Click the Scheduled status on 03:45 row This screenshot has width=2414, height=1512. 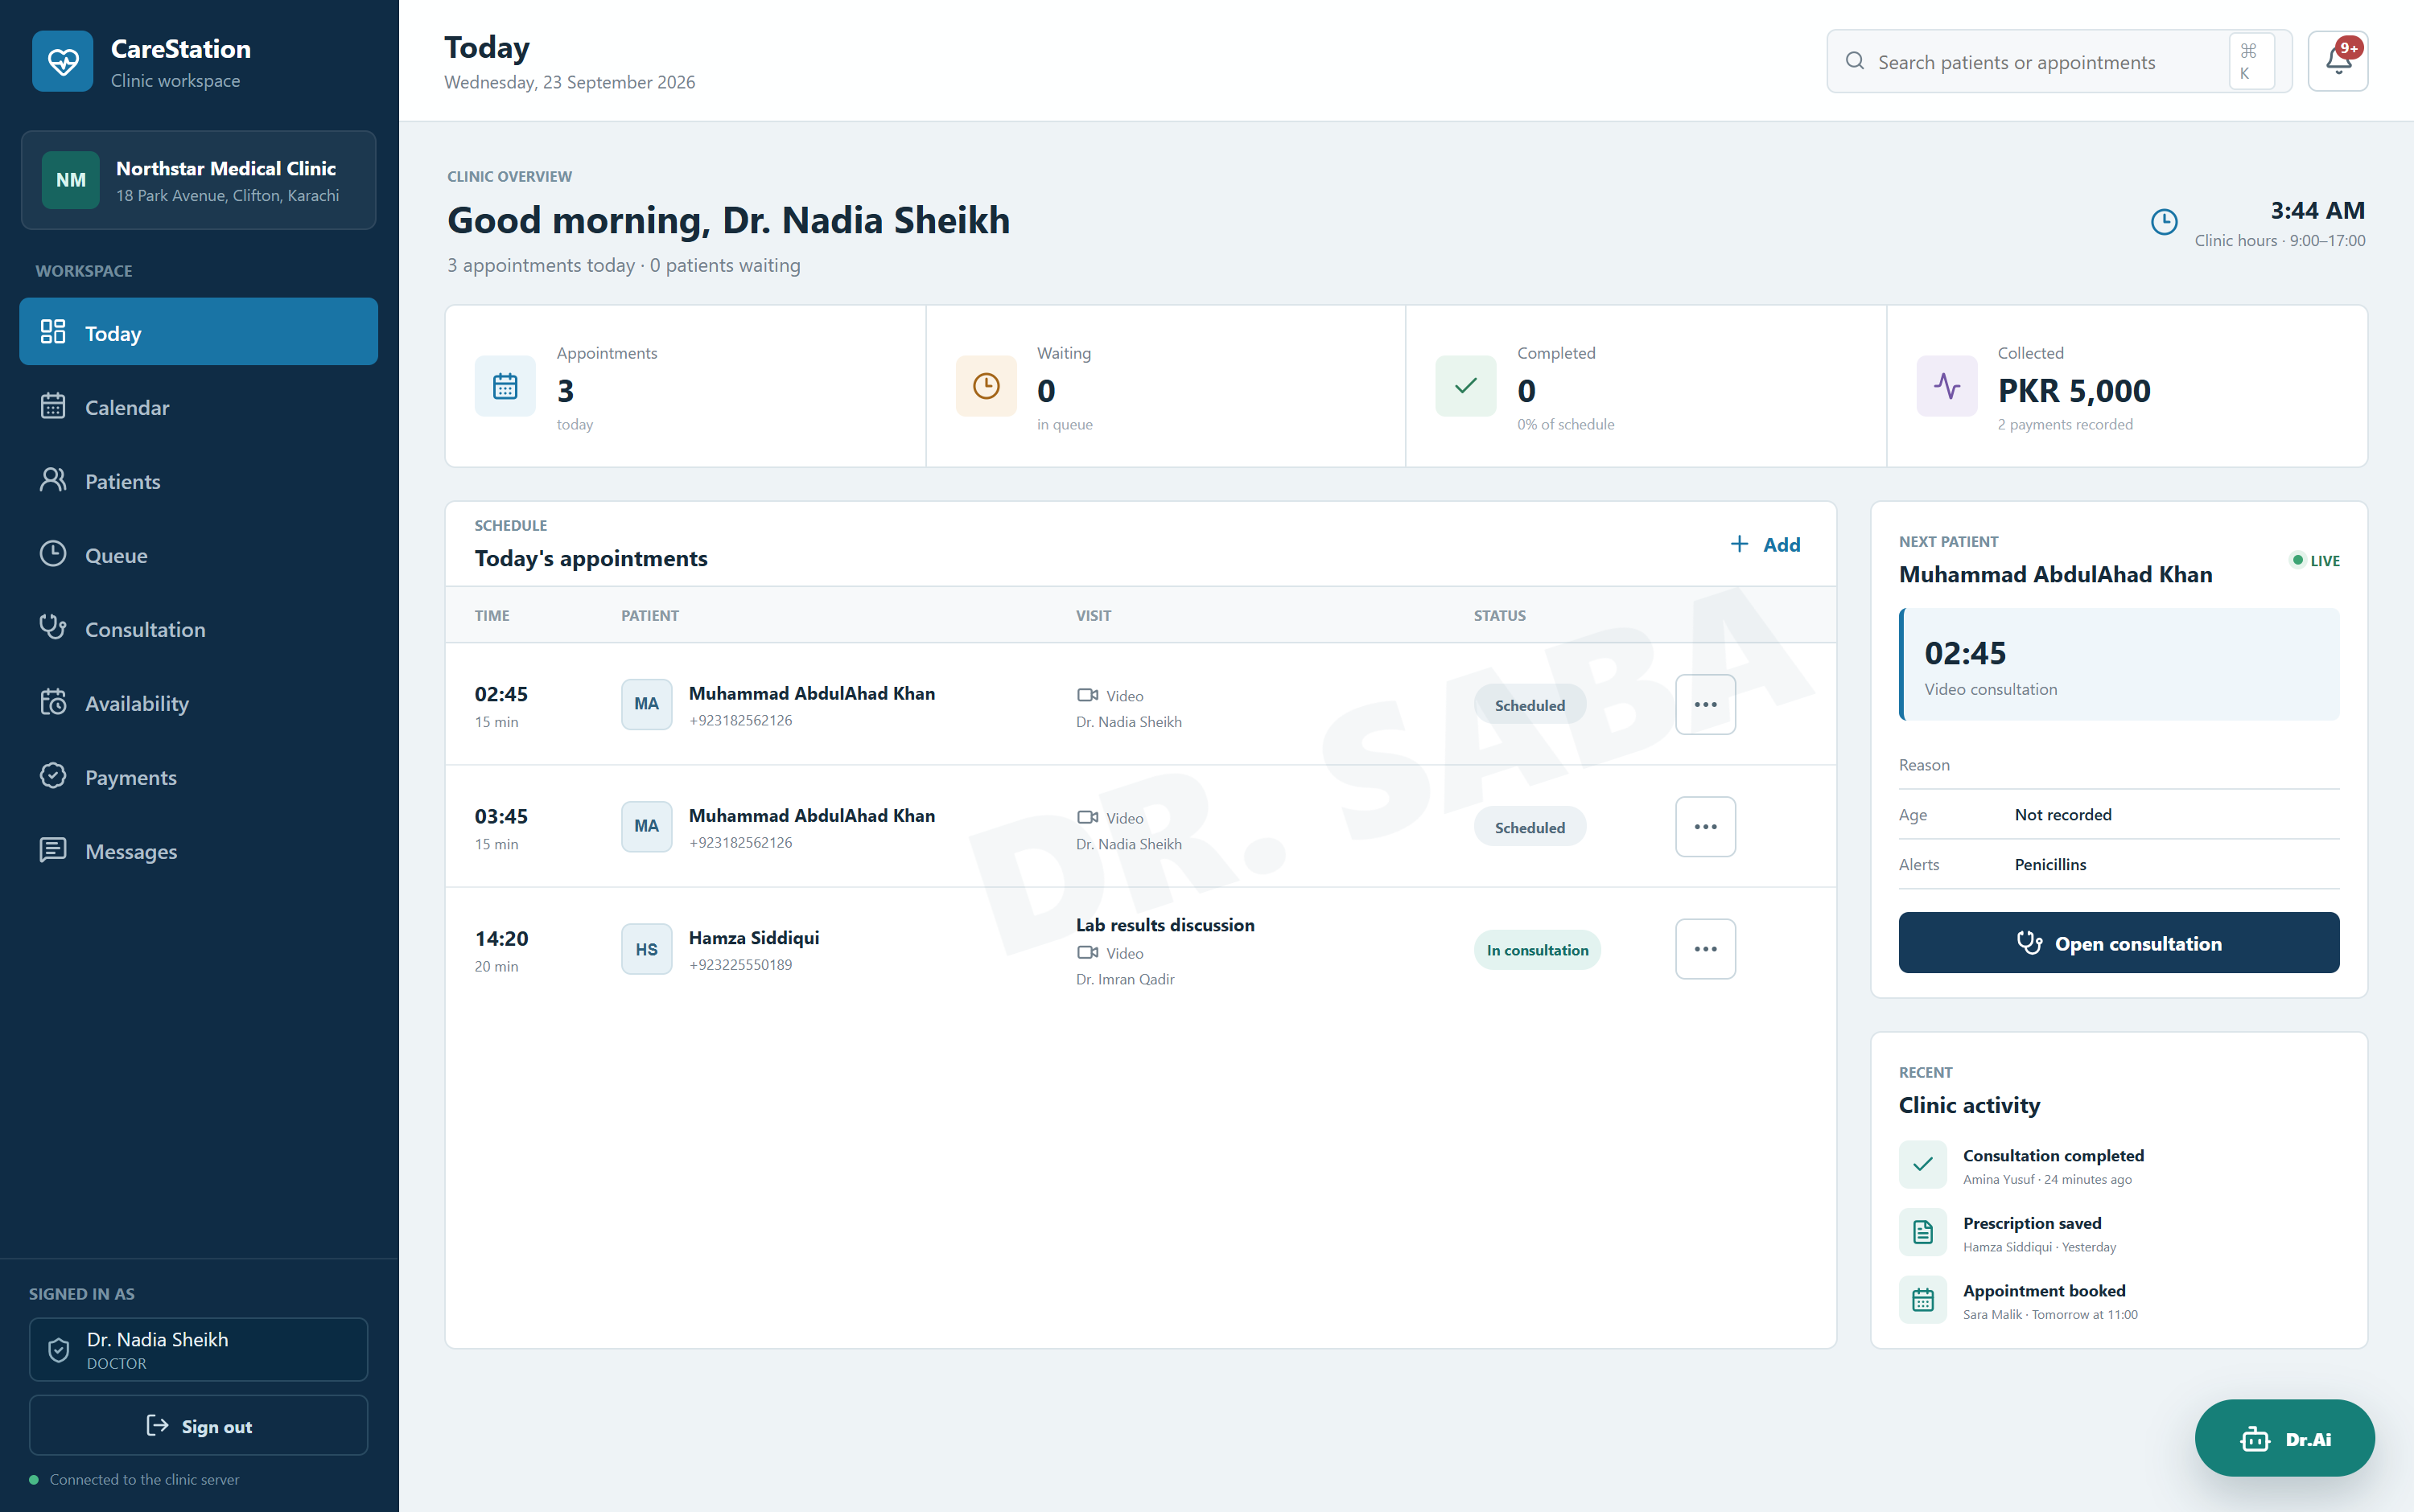1530,828
